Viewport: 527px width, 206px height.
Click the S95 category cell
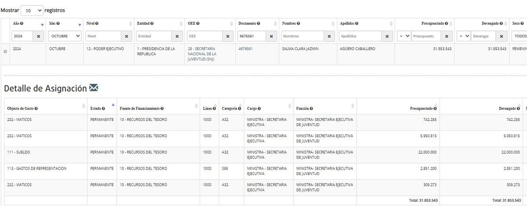tap(231, 172)
